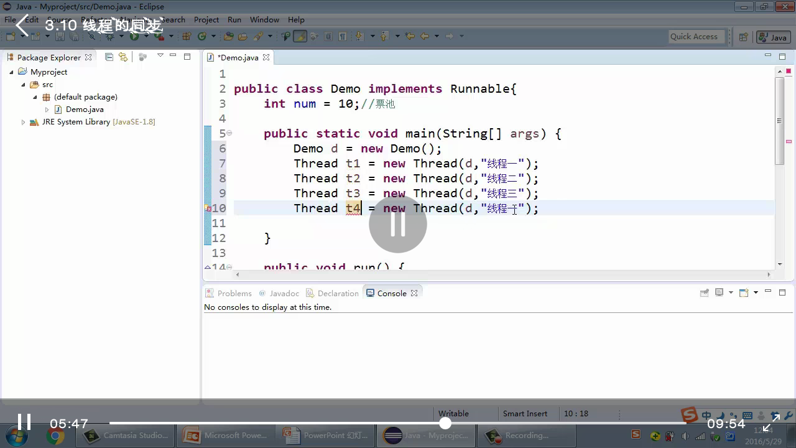Open Camtasia Studio from the taskbar
The image size is (796, 448).
(126, 436)
